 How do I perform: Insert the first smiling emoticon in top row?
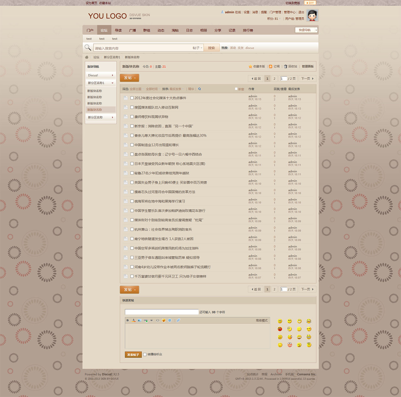point(280,321)
